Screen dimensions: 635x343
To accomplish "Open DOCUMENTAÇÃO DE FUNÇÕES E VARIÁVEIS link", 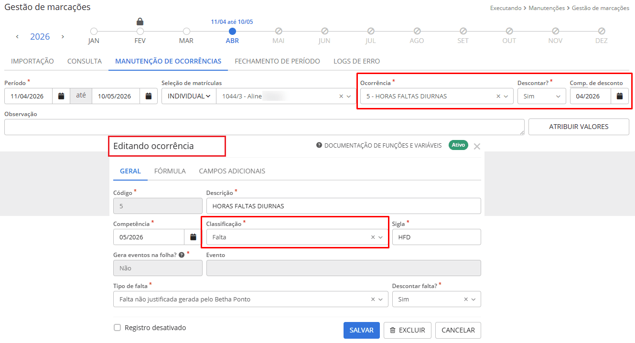I will (x=379, y=145).
